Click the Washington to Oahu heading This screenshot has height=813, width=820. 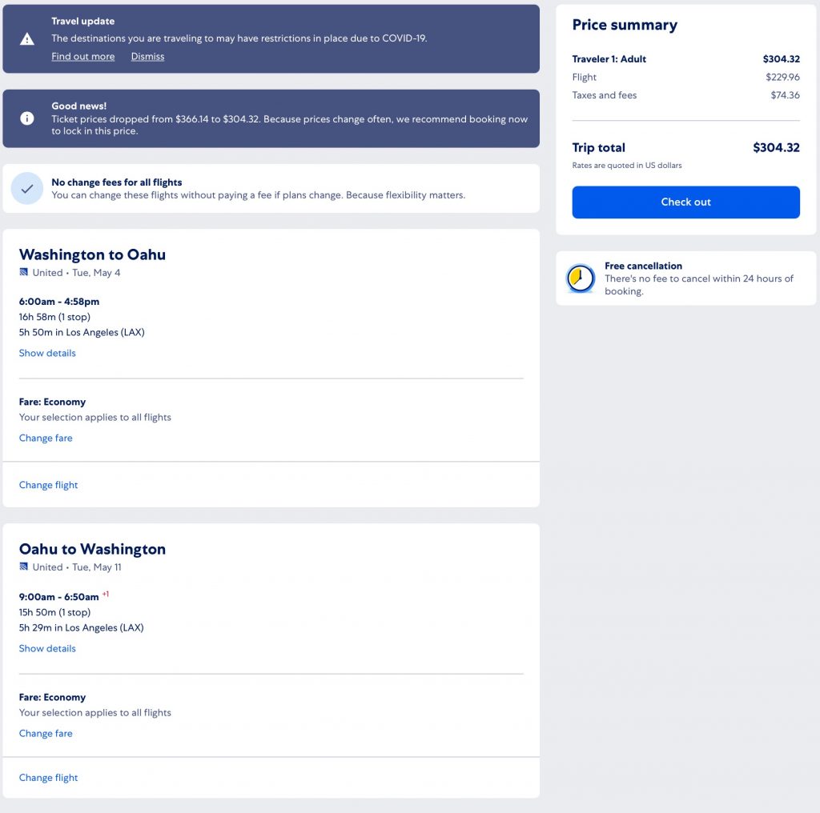point(92,254)
